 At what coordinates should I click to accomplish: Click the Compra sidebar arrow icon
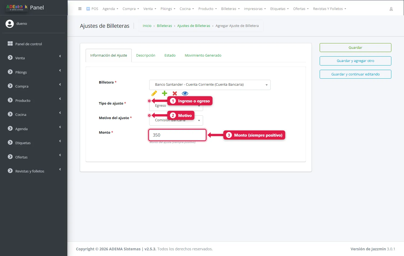60,85
